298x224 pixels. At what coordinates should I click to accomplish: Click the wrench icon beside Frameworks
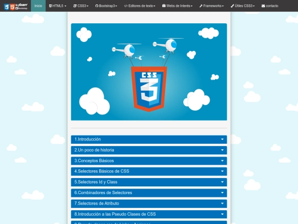pos(201,6)
